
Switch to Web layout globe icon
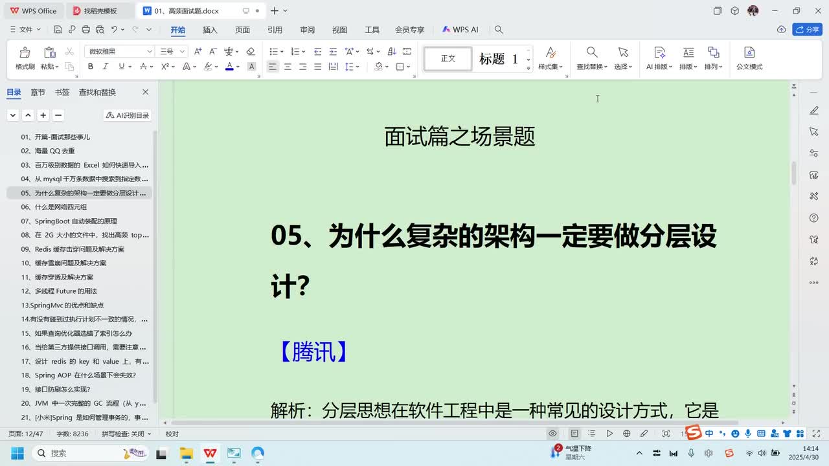626,434
